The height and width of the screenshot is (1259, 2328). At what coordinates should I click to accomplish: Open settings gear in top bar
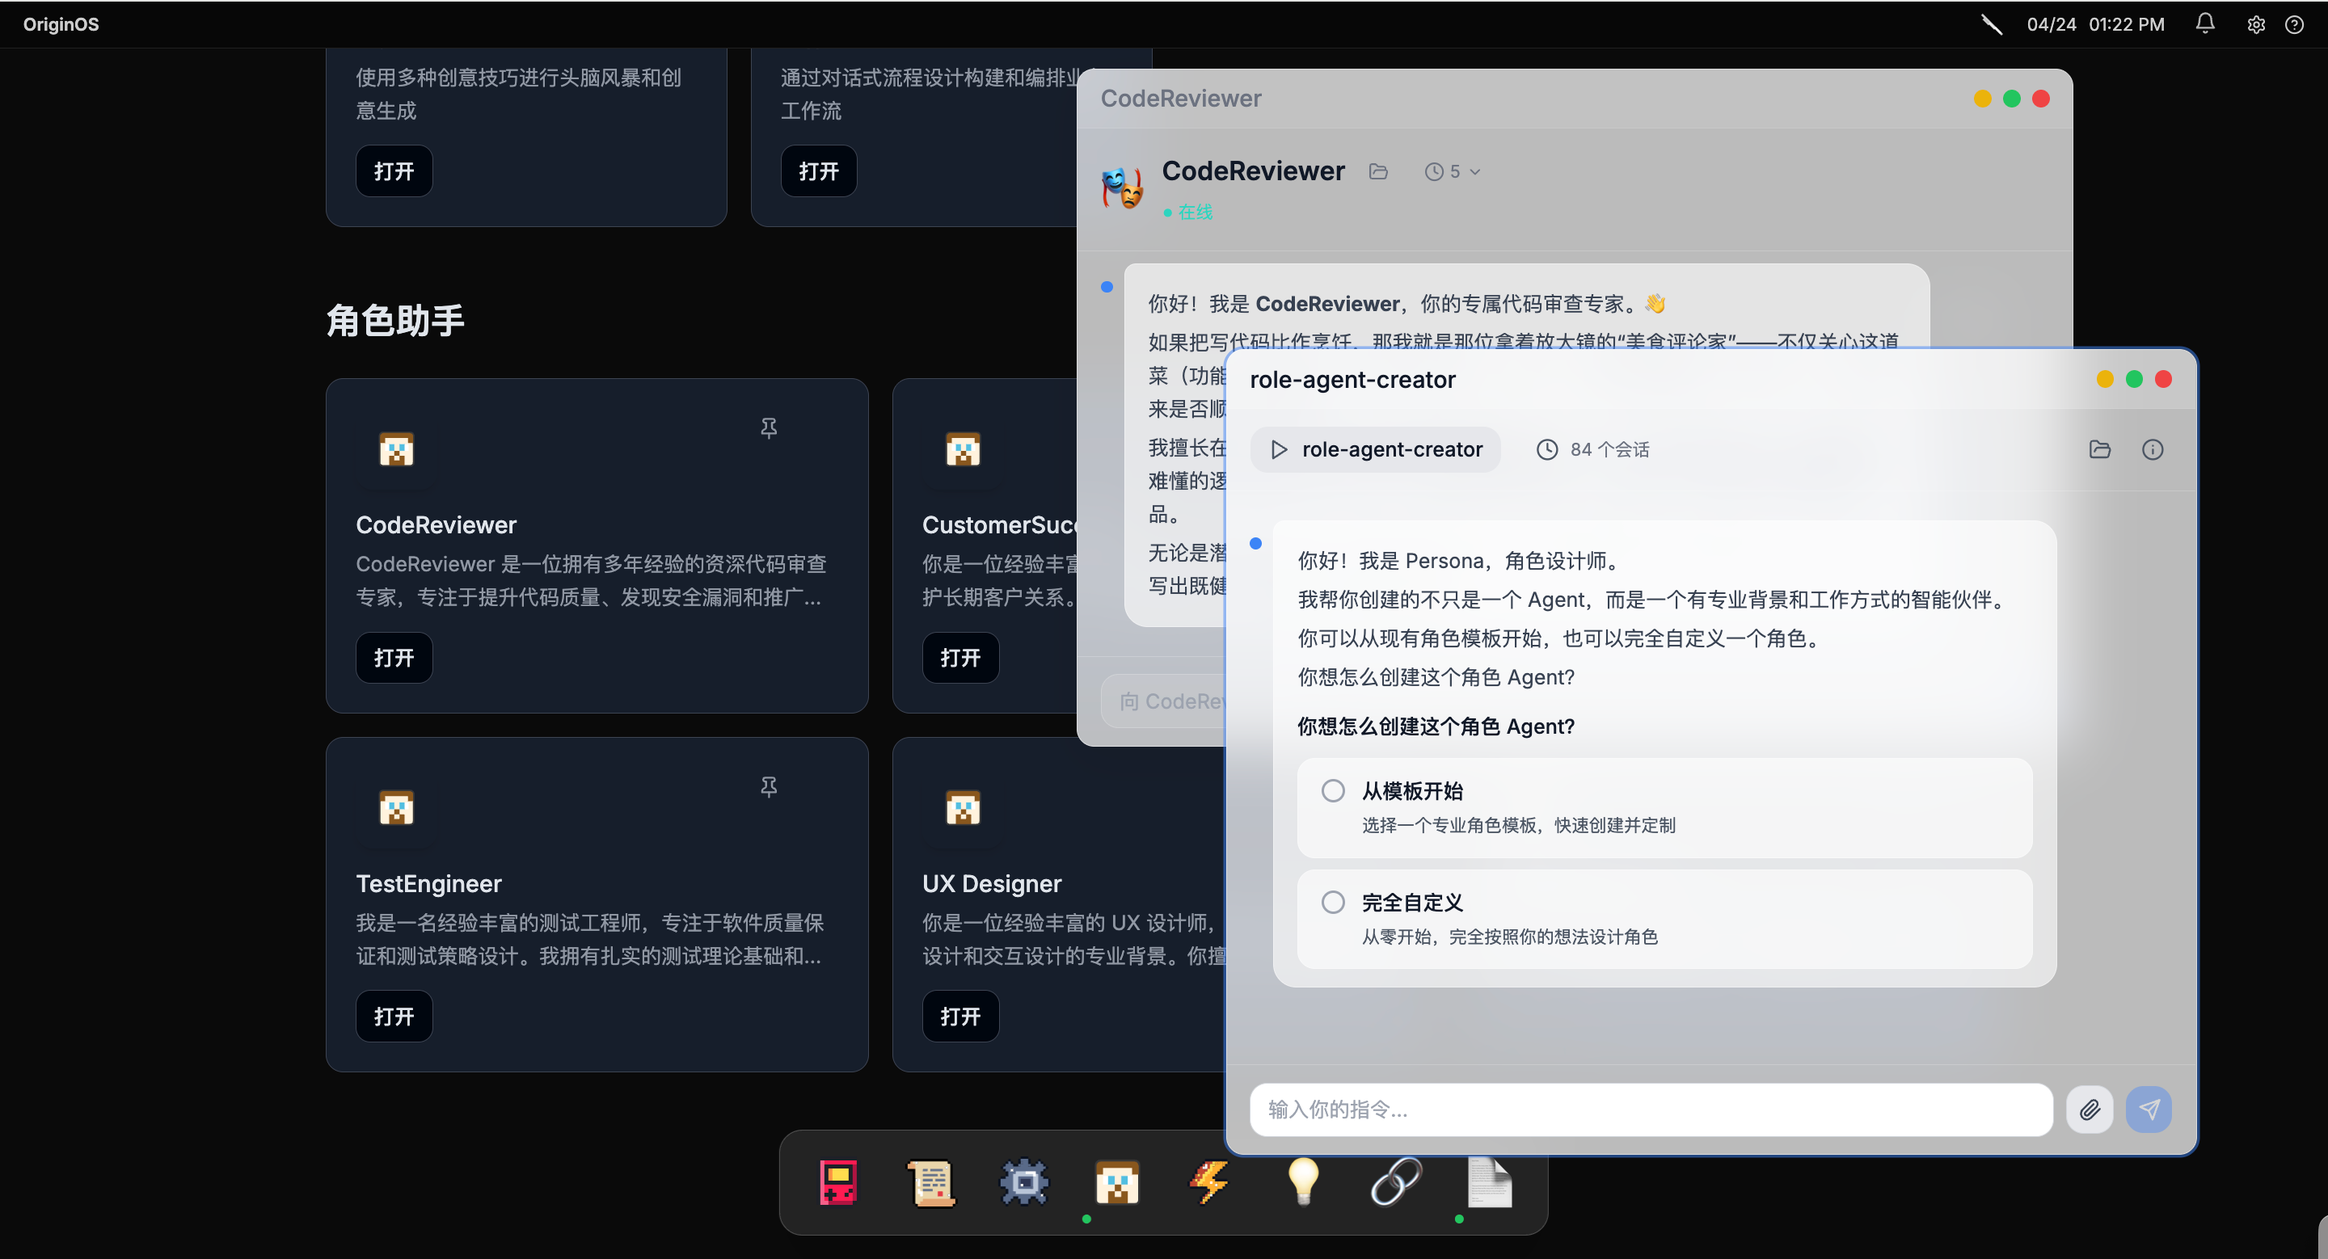[x=2256, y=24]
